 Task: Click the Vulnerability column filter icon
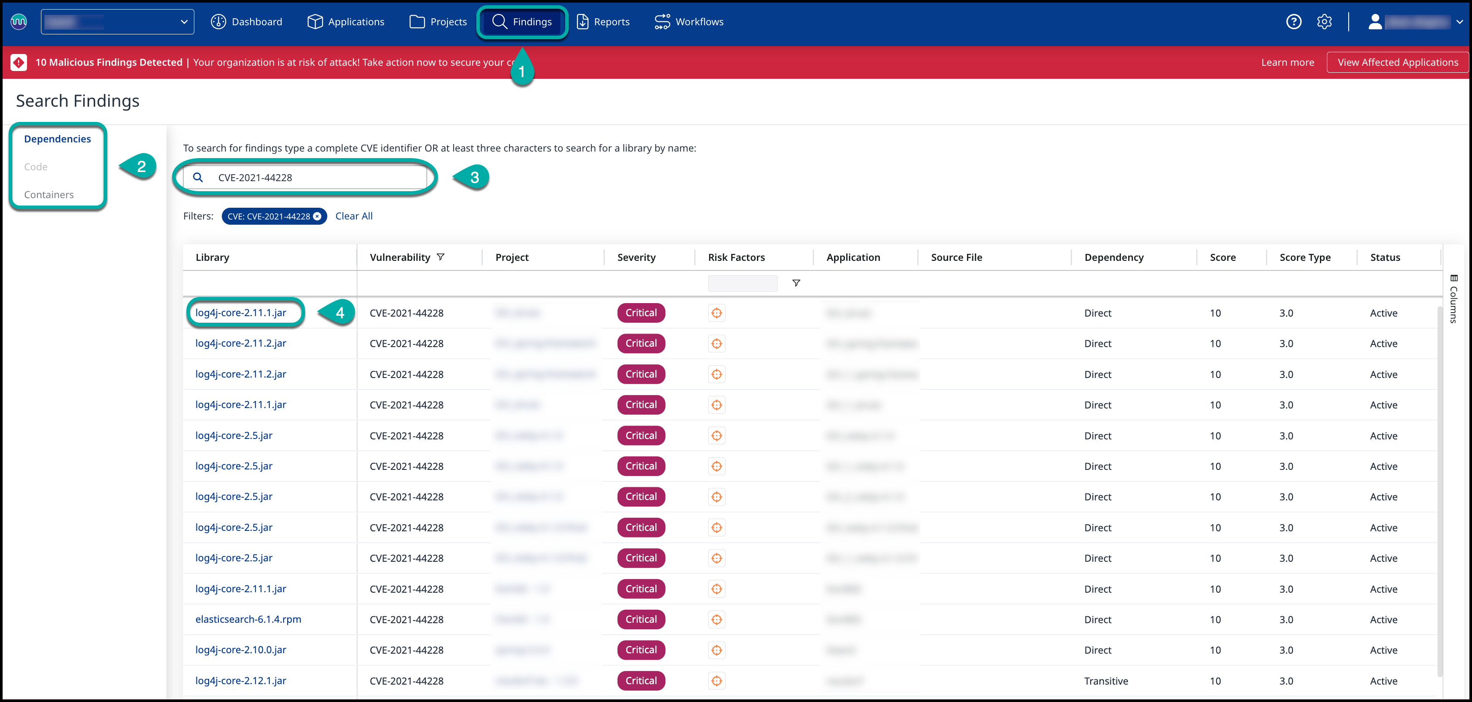click(441, 257)
